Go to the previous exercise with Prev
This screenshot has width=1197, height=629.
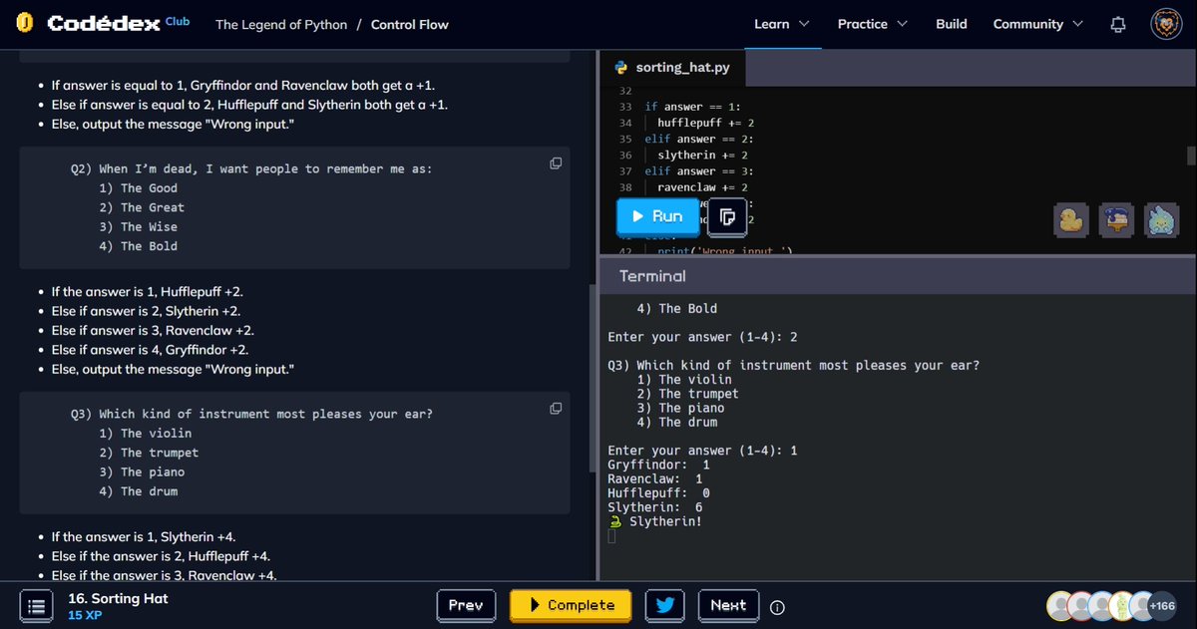pyautogui.click(x=466, y=605)
